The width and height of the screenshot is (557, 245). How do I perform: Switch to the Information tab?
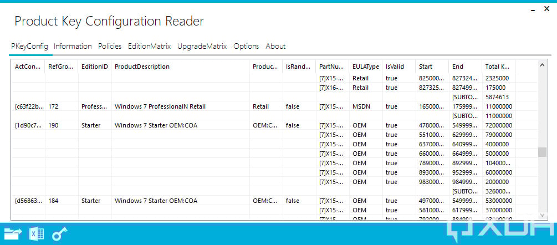(73, 46)
